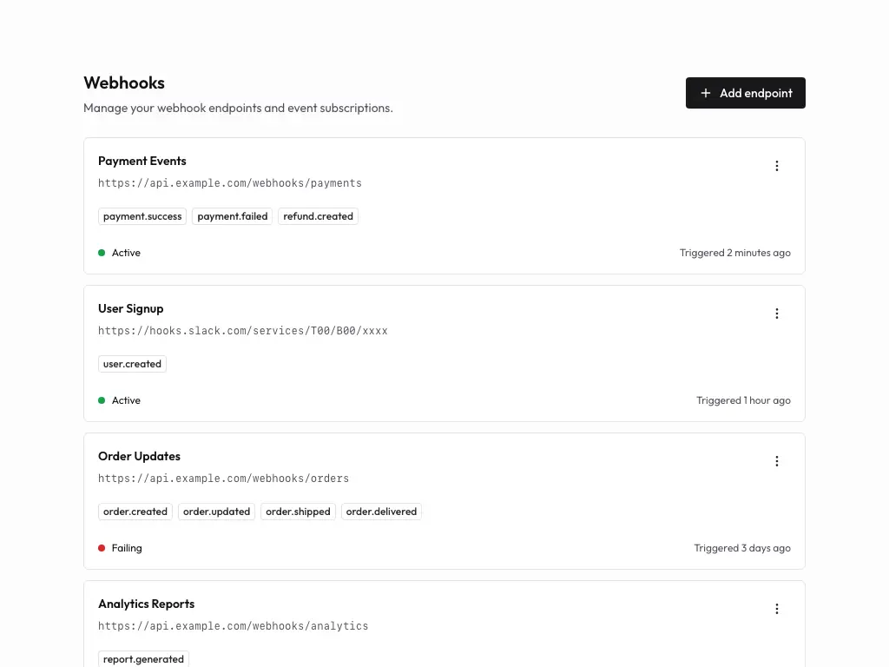Click the red Failing indicator on Order Updates
This screenshot has width=889, height=667.
click(x=102, y=548)
